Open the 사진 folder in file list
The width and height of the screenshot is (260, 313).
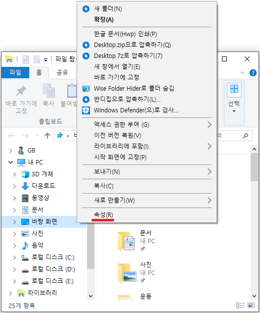point(137,273)
